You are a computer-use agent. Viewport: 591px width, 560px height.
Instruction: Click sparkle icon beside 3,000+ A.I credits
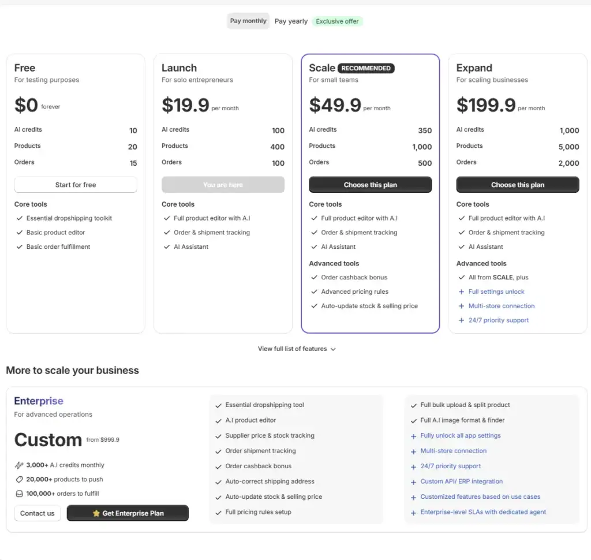19,465
